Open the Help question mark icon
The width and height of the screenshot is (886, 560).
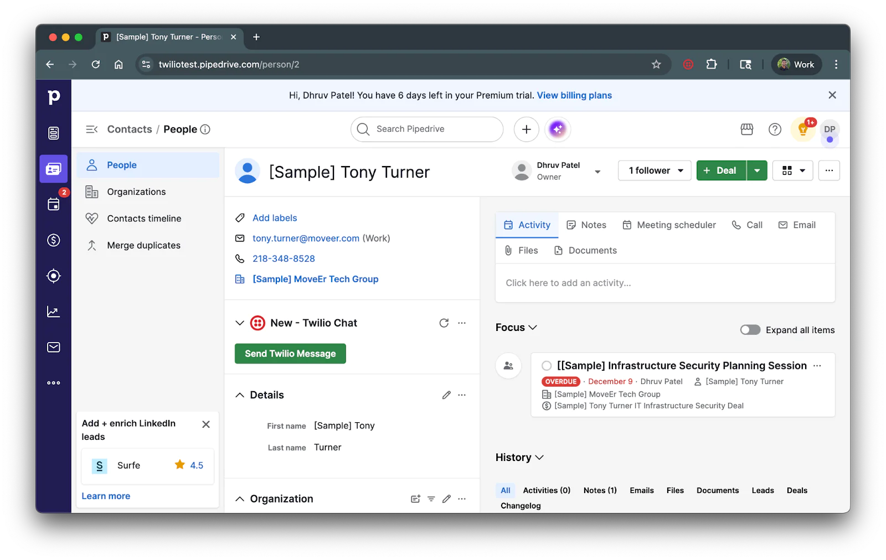point(774,129)
